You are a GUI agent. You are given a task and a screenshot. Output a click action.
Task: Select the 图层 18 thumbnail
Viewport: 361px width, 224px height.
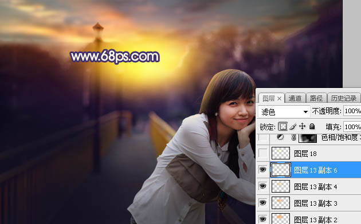[x=281, y=153]
